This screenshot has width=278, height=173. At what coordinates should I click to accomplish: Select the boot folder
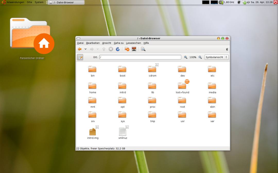[x=122, y=71]
